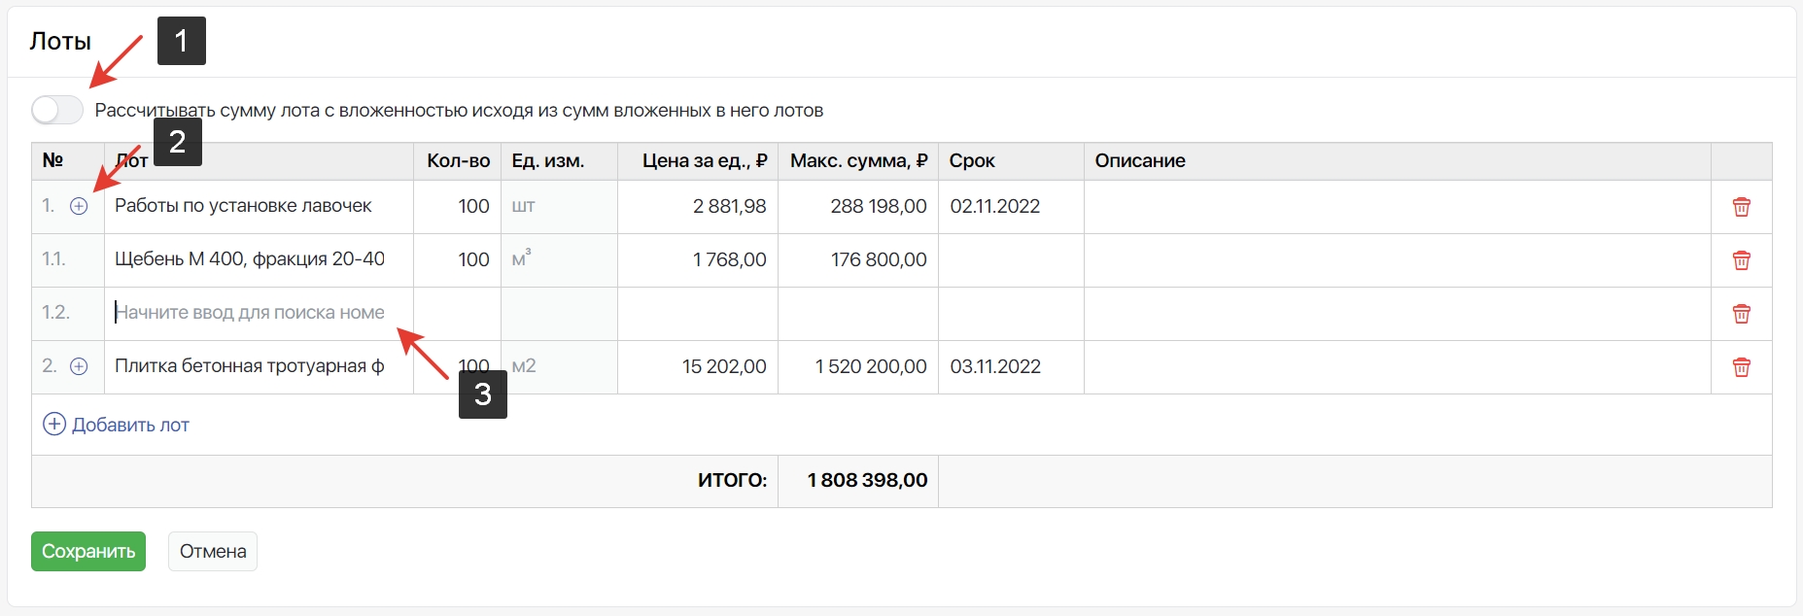The width and height of the screenshot is (1803, 616).
Task: Focus the lot 1.2 name search field
Action: tap(259, 313)
